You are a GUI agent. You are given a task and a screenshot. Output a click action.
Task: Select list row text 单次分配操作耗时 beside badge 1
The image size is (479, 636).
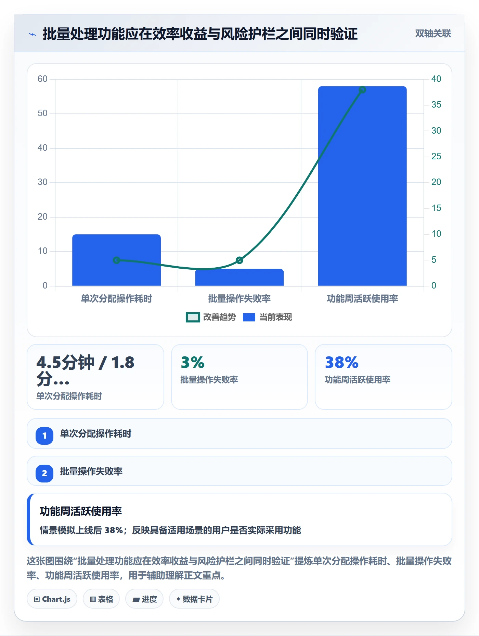(96, 434)
